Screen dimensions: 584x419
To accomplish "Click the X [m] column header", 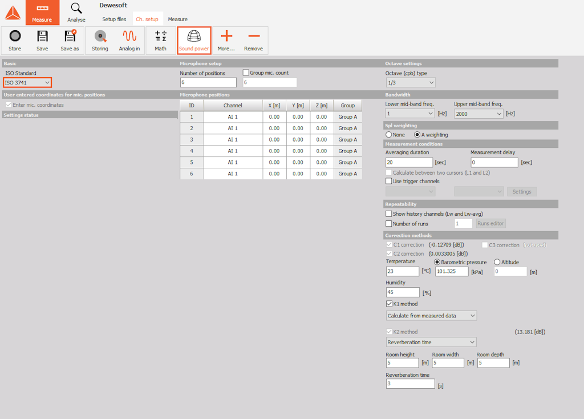I will click(274, 106).
